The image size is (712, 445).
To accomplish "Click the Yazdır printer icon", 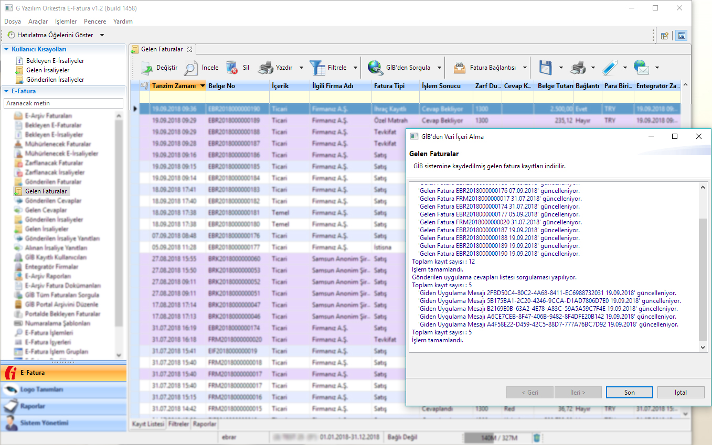I will [x=266, y=68].
